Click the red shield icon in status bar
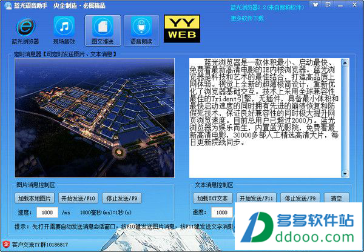The image size is (364, 252). pos(5,244)
